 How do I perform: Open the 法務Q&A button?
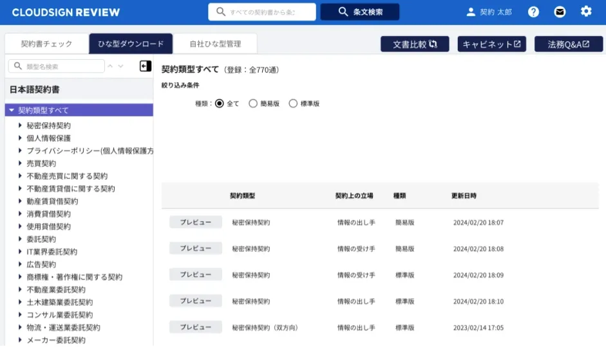[569, 44]
